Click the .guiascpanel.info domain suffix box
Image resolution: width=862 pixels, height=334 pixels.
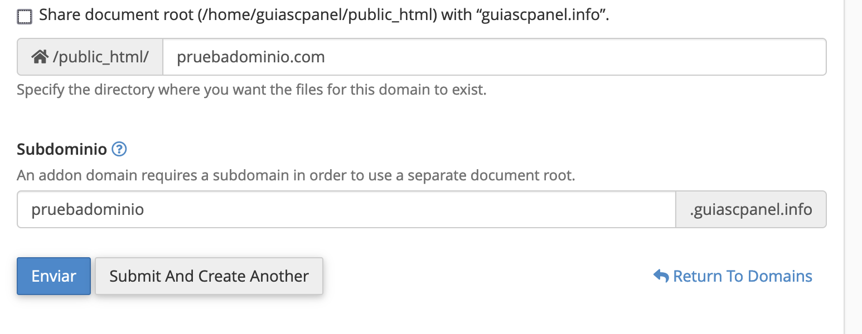tap(751, 209)
